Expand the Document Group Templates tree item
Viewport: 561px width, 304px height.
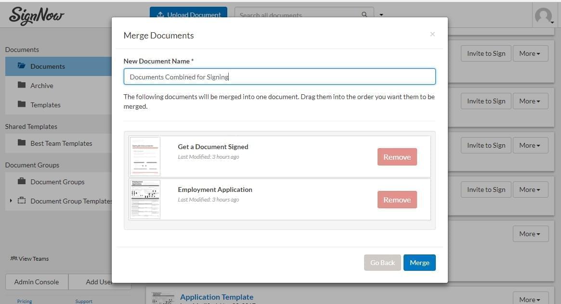click(x=11, y=201)
